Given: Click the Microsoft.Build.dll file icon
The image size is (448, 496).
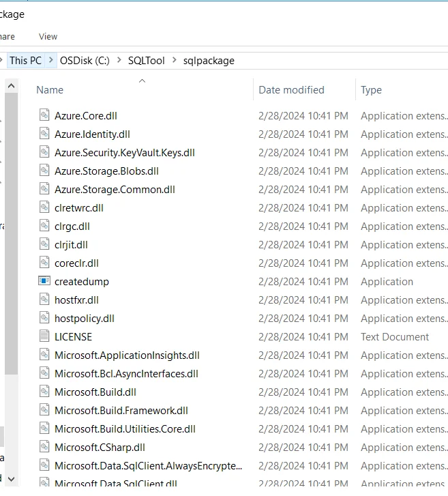Looking at the screenshot, I should (x=44, y=392).
